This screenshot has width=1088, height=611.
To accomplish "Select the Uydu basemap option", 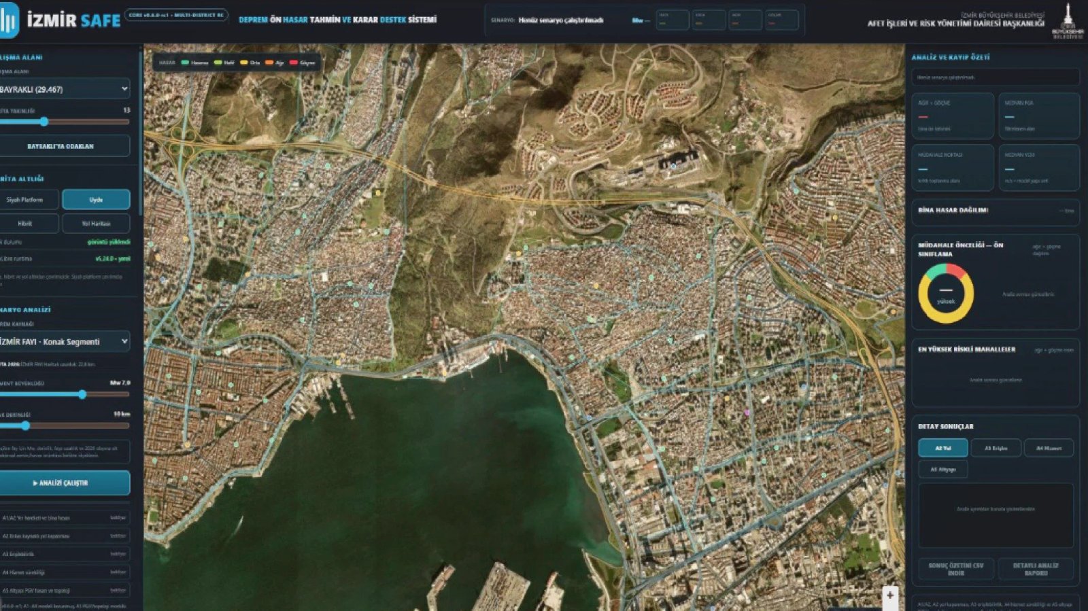I will click(x=96, y=200).
